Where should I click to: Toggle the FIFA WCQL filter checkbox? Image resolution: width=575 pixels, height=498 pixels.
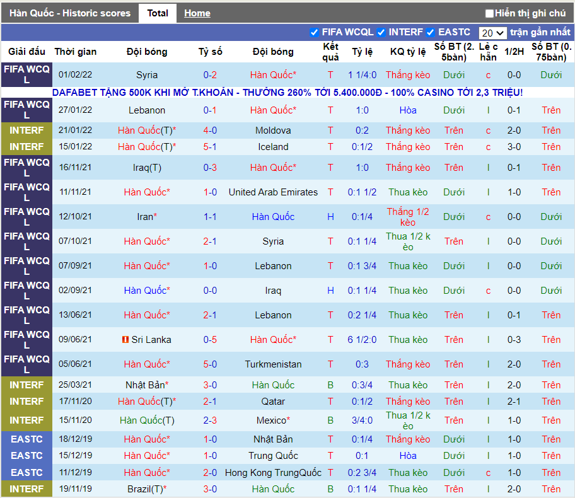click(x=314, y=32)
